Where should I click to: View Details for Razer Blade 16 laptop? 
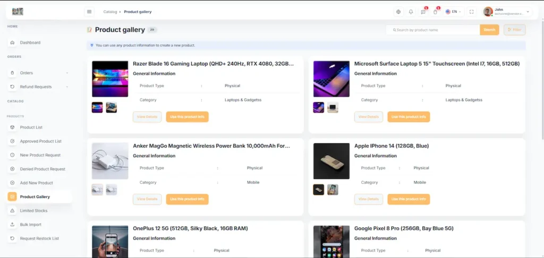pos(147,117)
